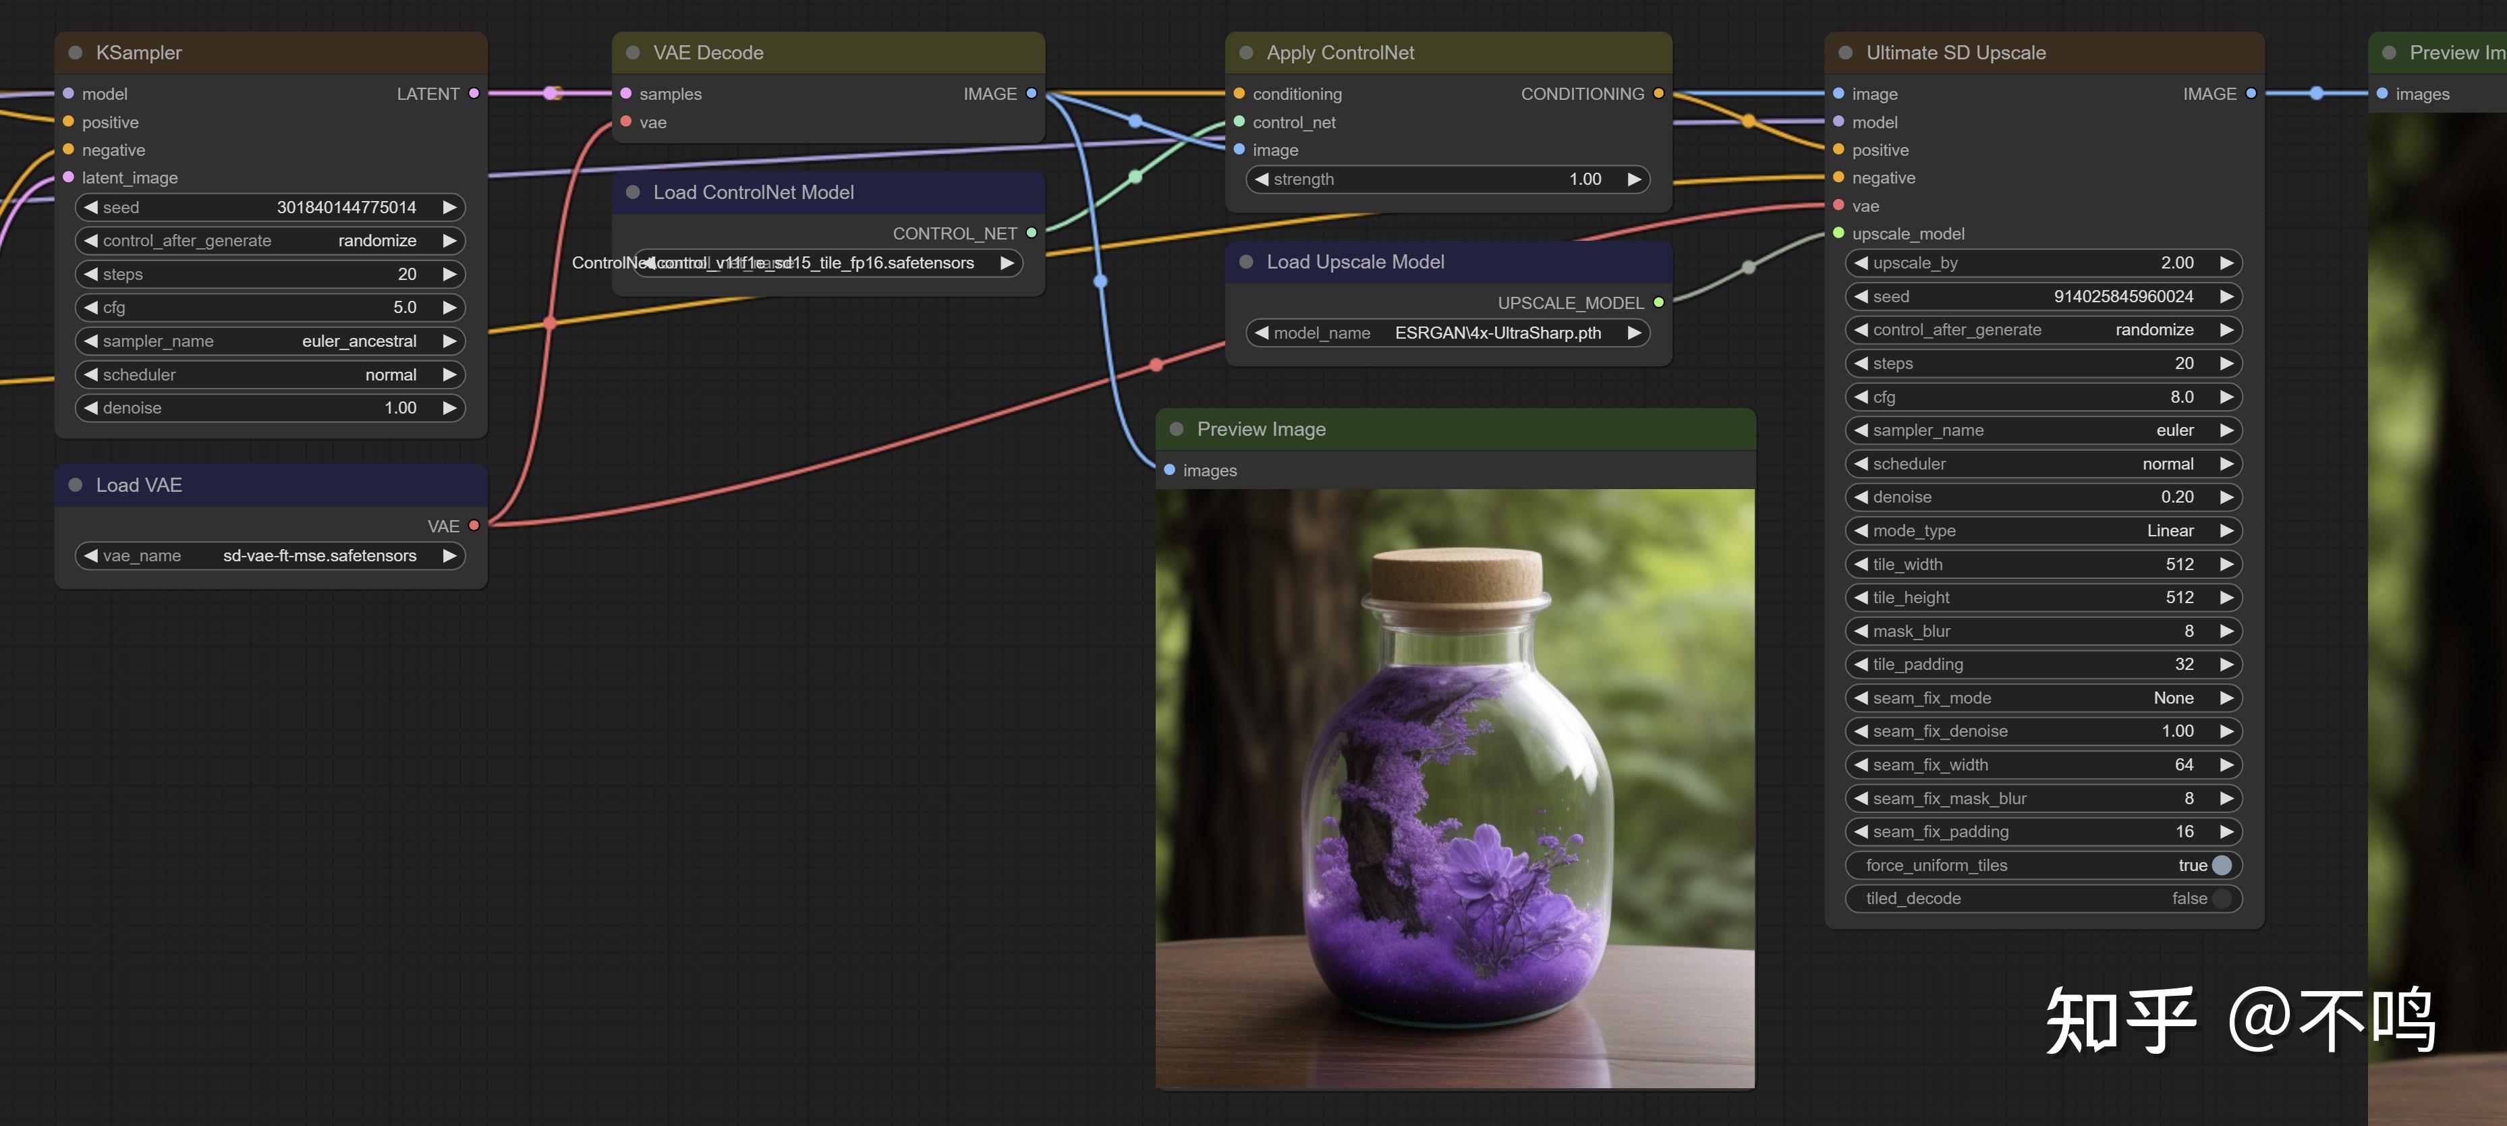The height and width of the screenshot is (1126, 2507).
Task: Collapse the Ultimate SD Upscale node
Action: click(1845, 53)
